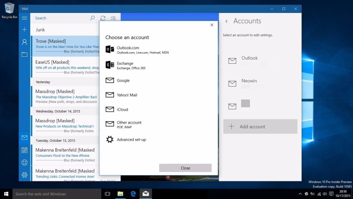This screenshot has width=353, height=199.
Task: Open the unnamed third account entry
Action: 260,106
